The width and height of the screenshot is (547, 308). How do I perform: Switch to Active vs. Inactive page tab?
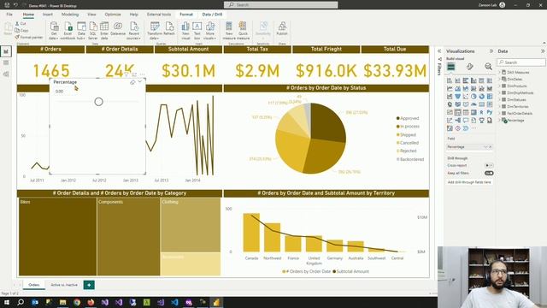[64, 285]
